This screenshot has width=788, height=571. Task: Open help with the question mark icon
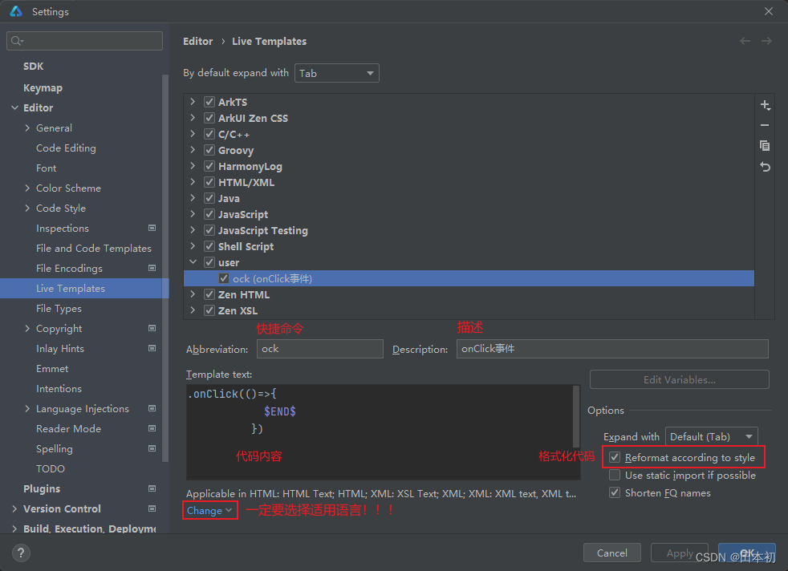(21, 553)
